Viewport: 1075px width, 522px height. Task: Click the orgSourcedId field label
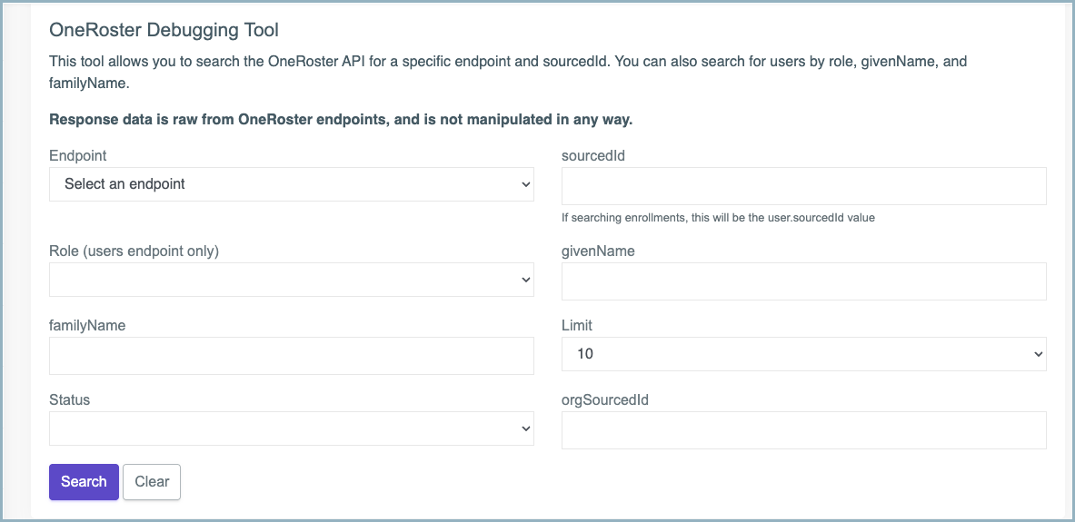click(604, 400)
